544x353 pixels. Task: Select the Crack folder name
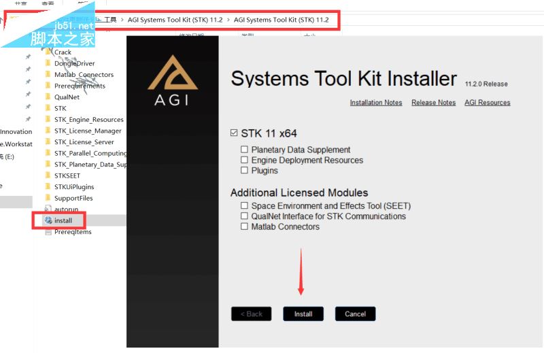(x=63, y=52)
